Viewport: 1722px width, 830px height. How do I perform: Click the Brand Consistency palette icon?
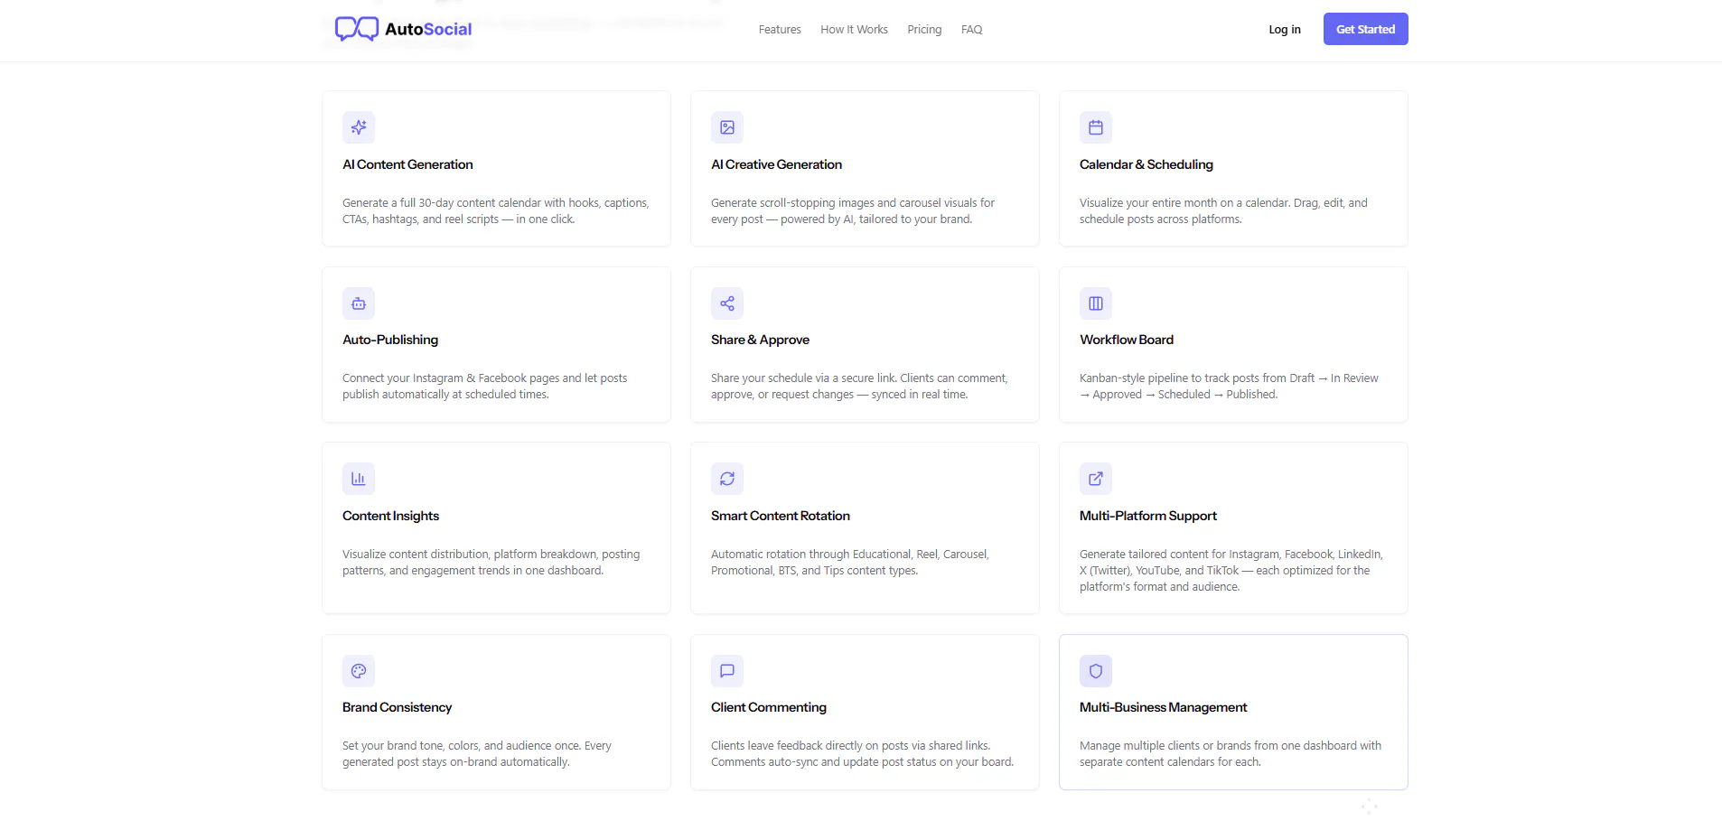click(359, 671)
